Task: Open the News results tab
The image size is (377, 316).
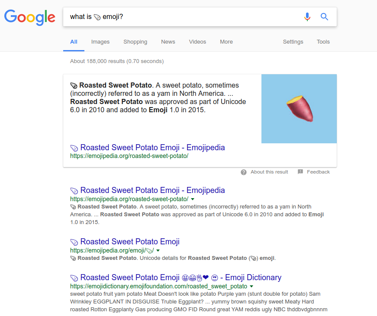Action: click(x=168, y=42)
